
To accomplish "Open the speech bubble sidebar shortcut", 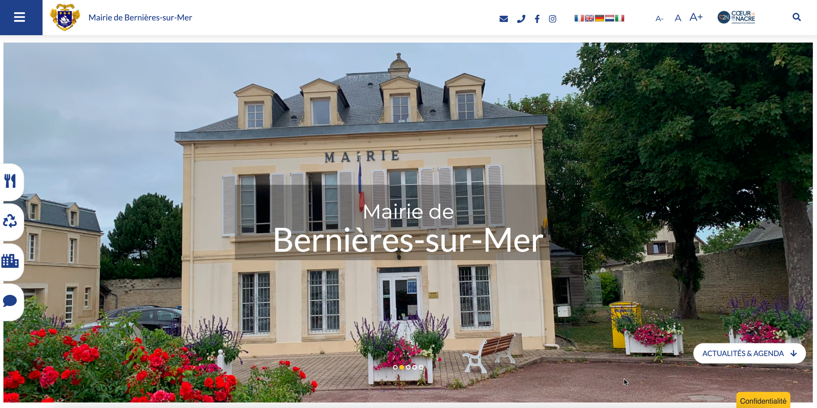I will pos(10,301).
